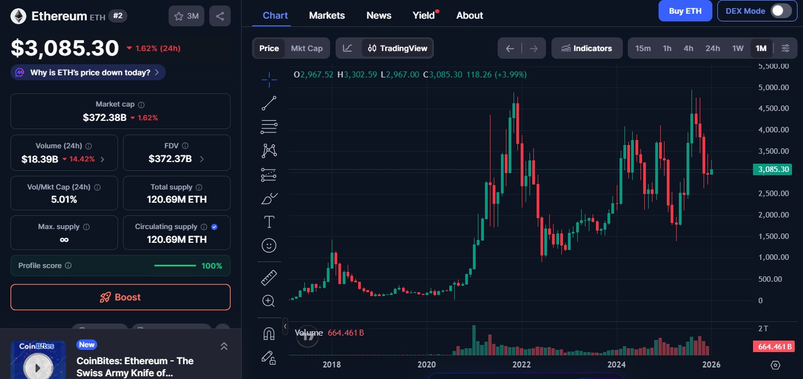Lock all drawings on the chart
Screen dimensions: 803x379
pyautogui.click(x=269, y=358)
